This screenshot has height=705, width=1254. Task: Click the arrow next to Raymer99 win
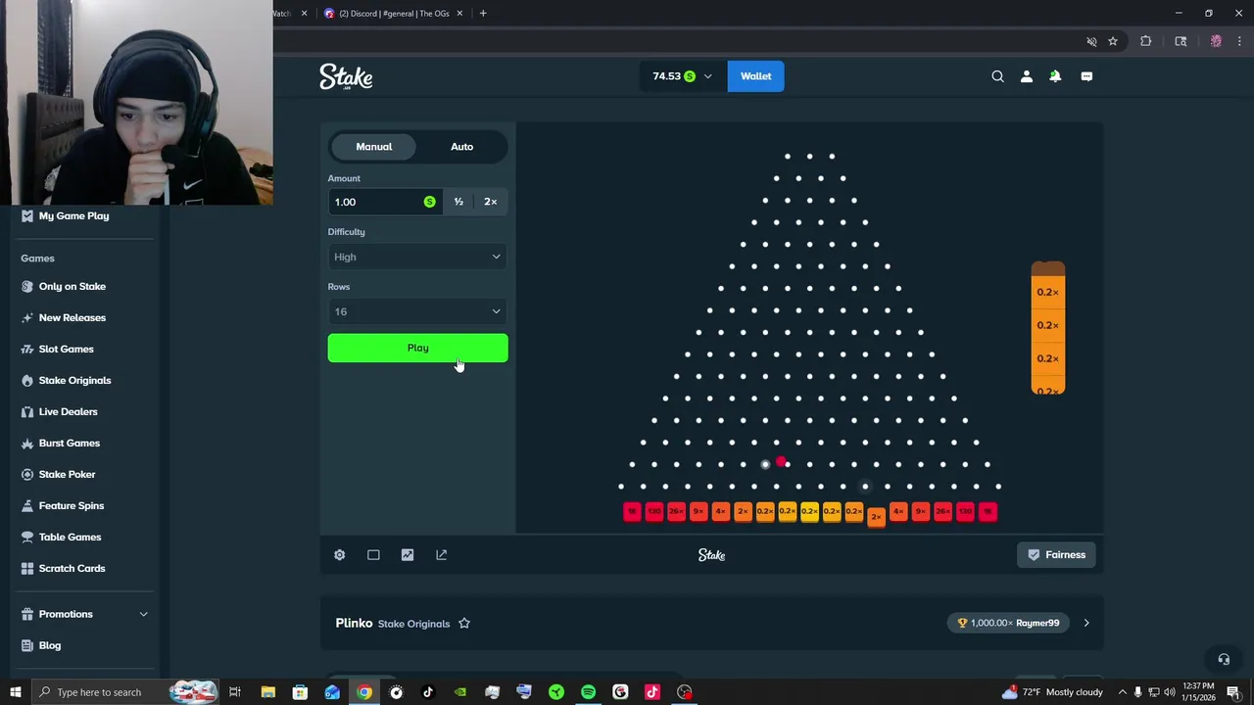point(1085,623)
